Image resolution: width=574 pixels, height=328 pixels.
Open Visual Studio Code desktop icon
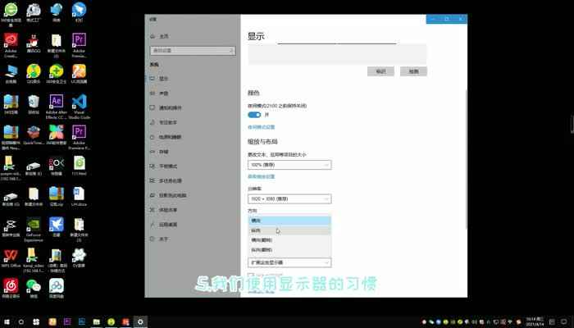point(80,102)
